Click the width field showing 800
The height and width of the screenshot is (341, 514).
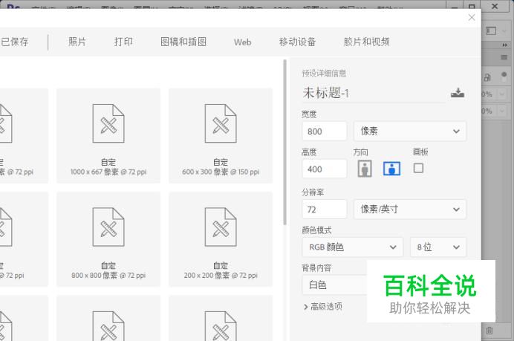pos(324,131)
